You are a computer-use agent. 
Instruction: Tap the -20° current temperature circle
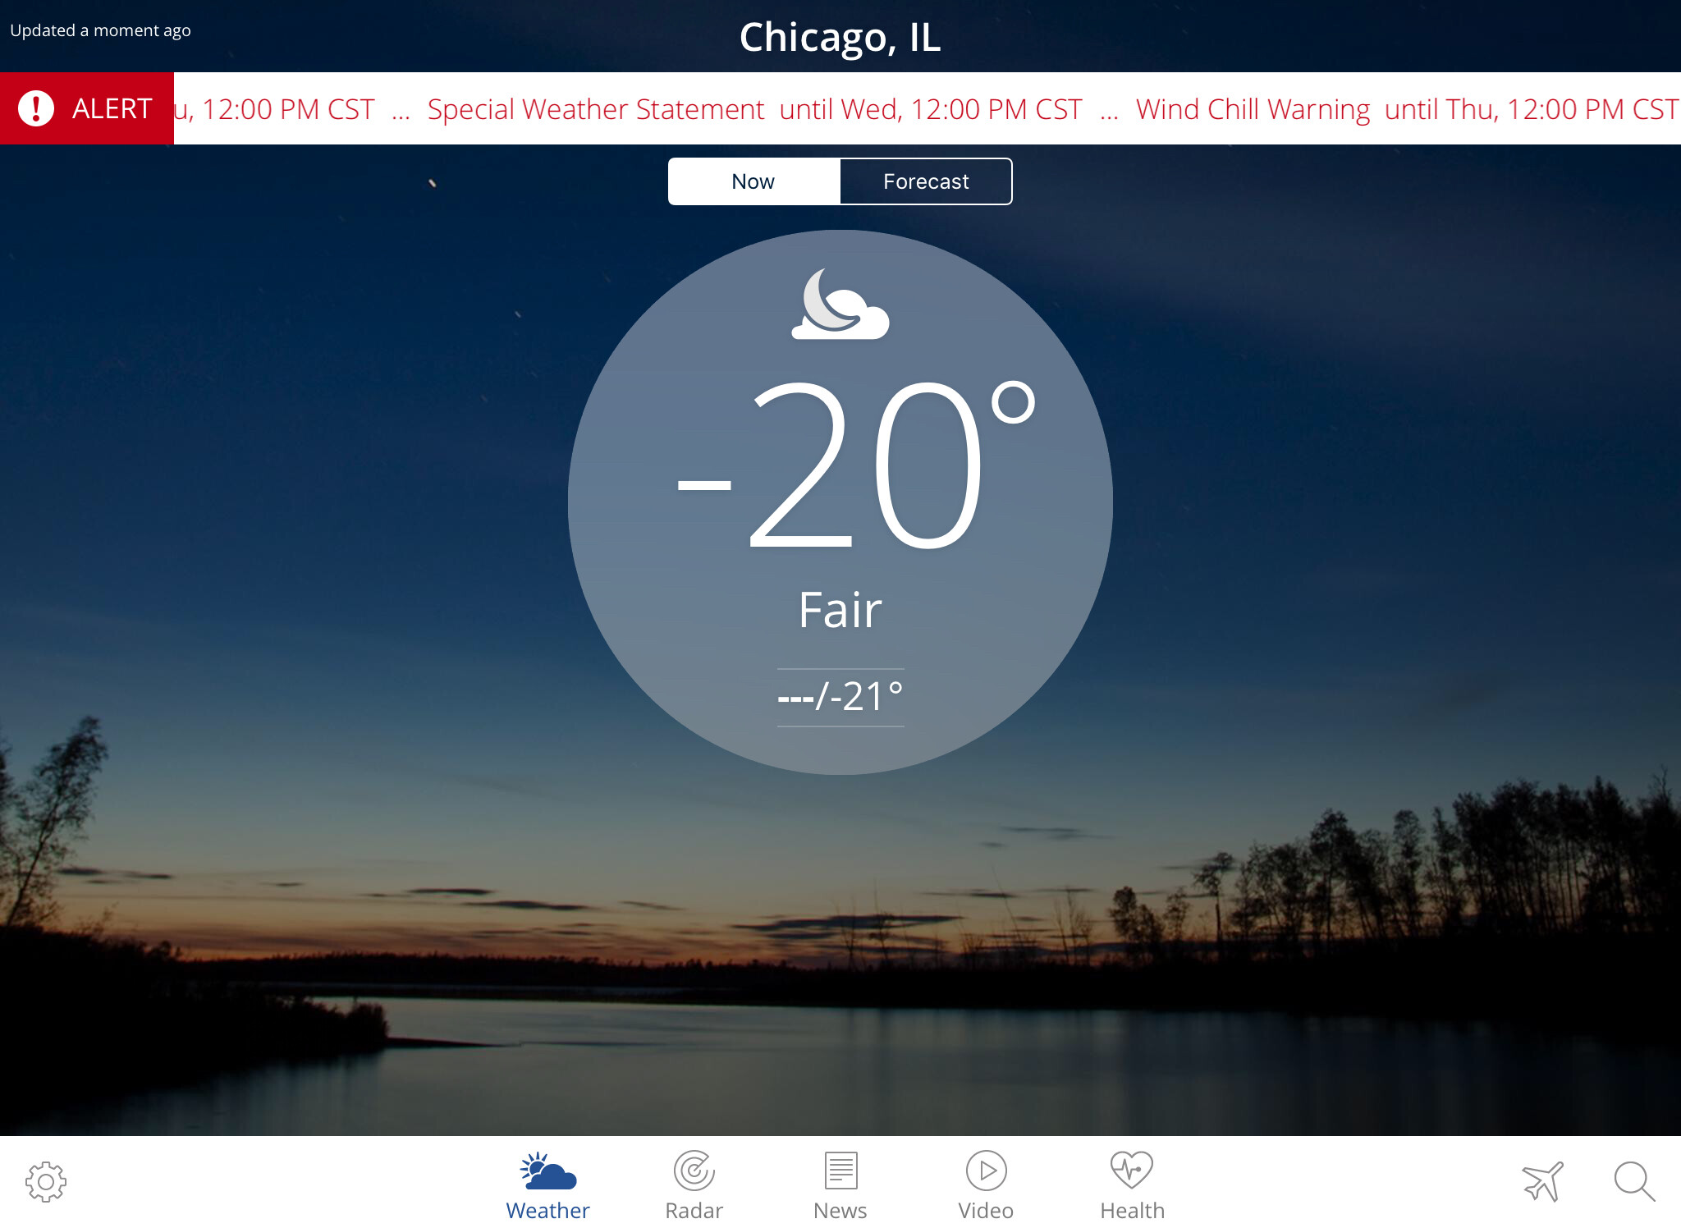click(840, 502)
